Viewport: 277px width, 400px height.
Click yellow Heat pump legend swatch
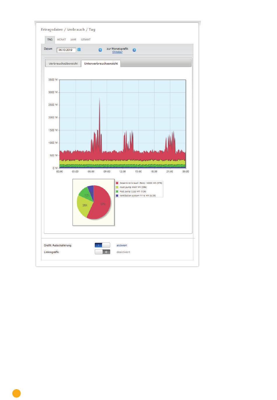117,187
